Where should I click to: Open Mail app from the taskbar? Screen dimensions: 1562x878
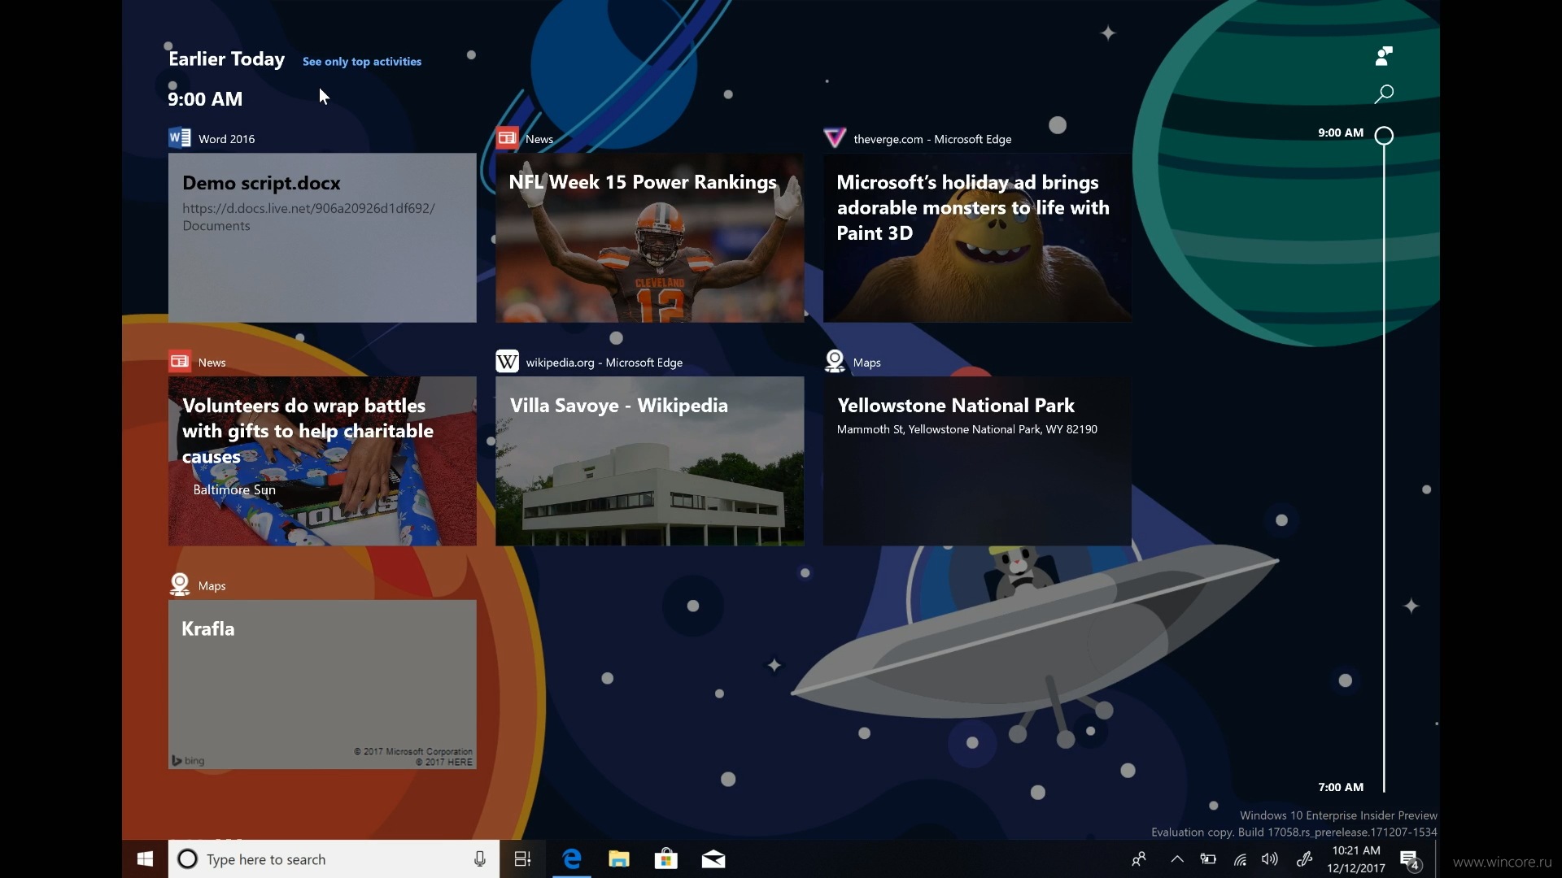(713, 859)
